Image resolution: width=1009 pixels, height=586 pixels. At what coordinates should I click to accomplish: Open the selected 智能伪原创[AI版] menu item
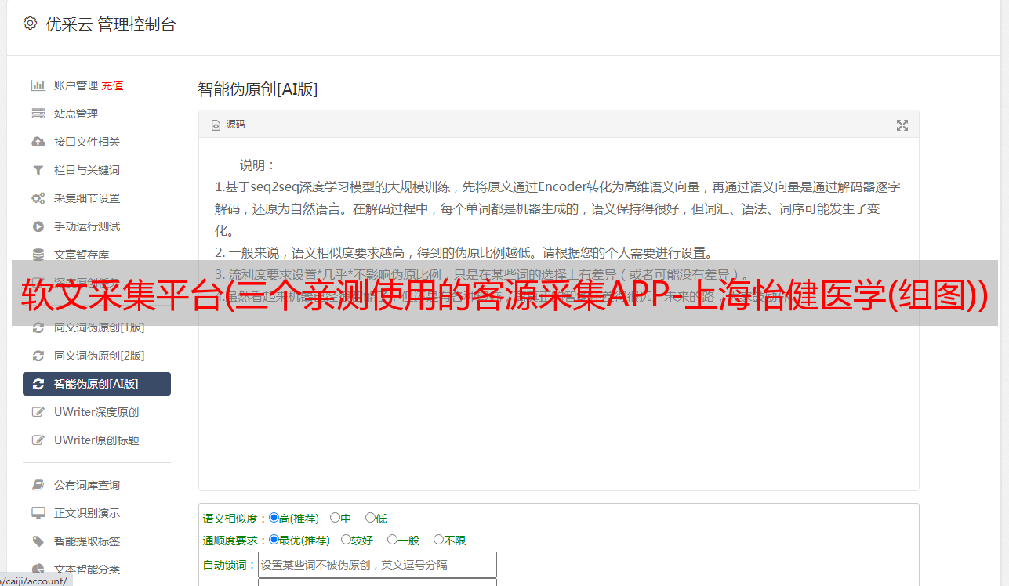pyautogui.click(x=96, y=384)
